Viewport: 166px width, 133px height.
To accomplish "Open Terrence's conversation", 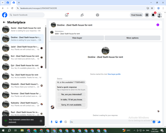I will point(23,95).
